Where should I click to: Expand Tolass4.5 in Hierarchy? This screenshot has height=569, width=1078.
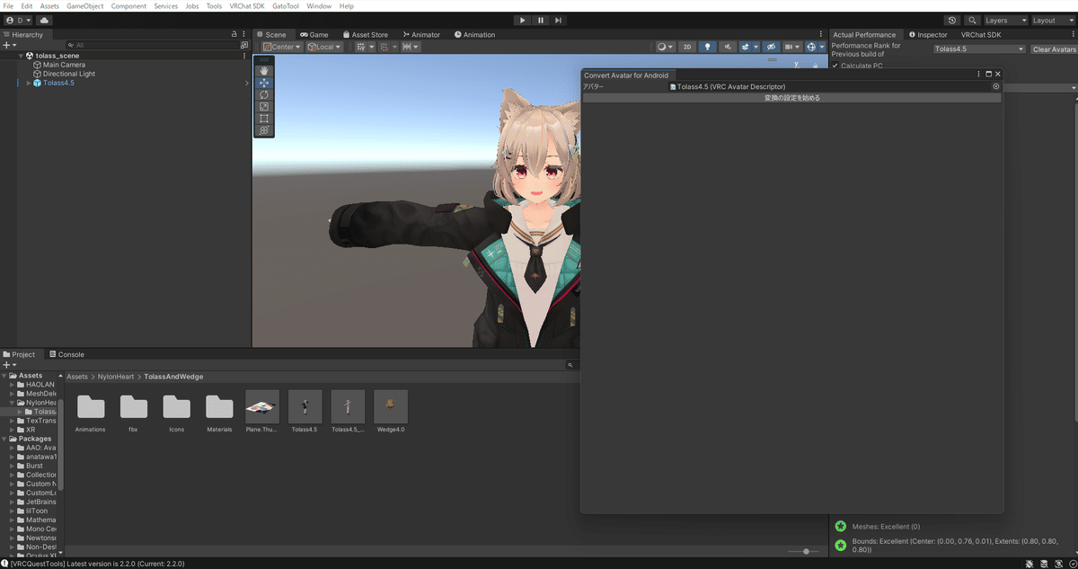[x=29, y=83]
